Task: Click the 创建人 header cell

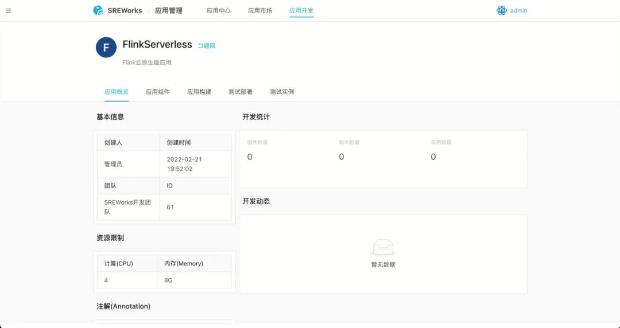Action: 129,143
